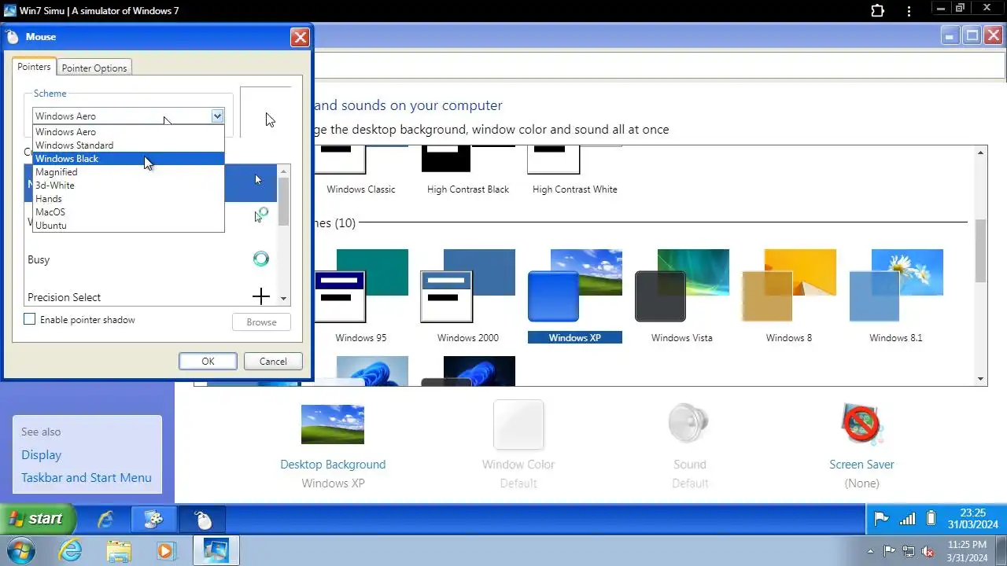Open the Pointer Options tab
The height and width of the screenshot is (566, 1007).
(x=94, y=68)
